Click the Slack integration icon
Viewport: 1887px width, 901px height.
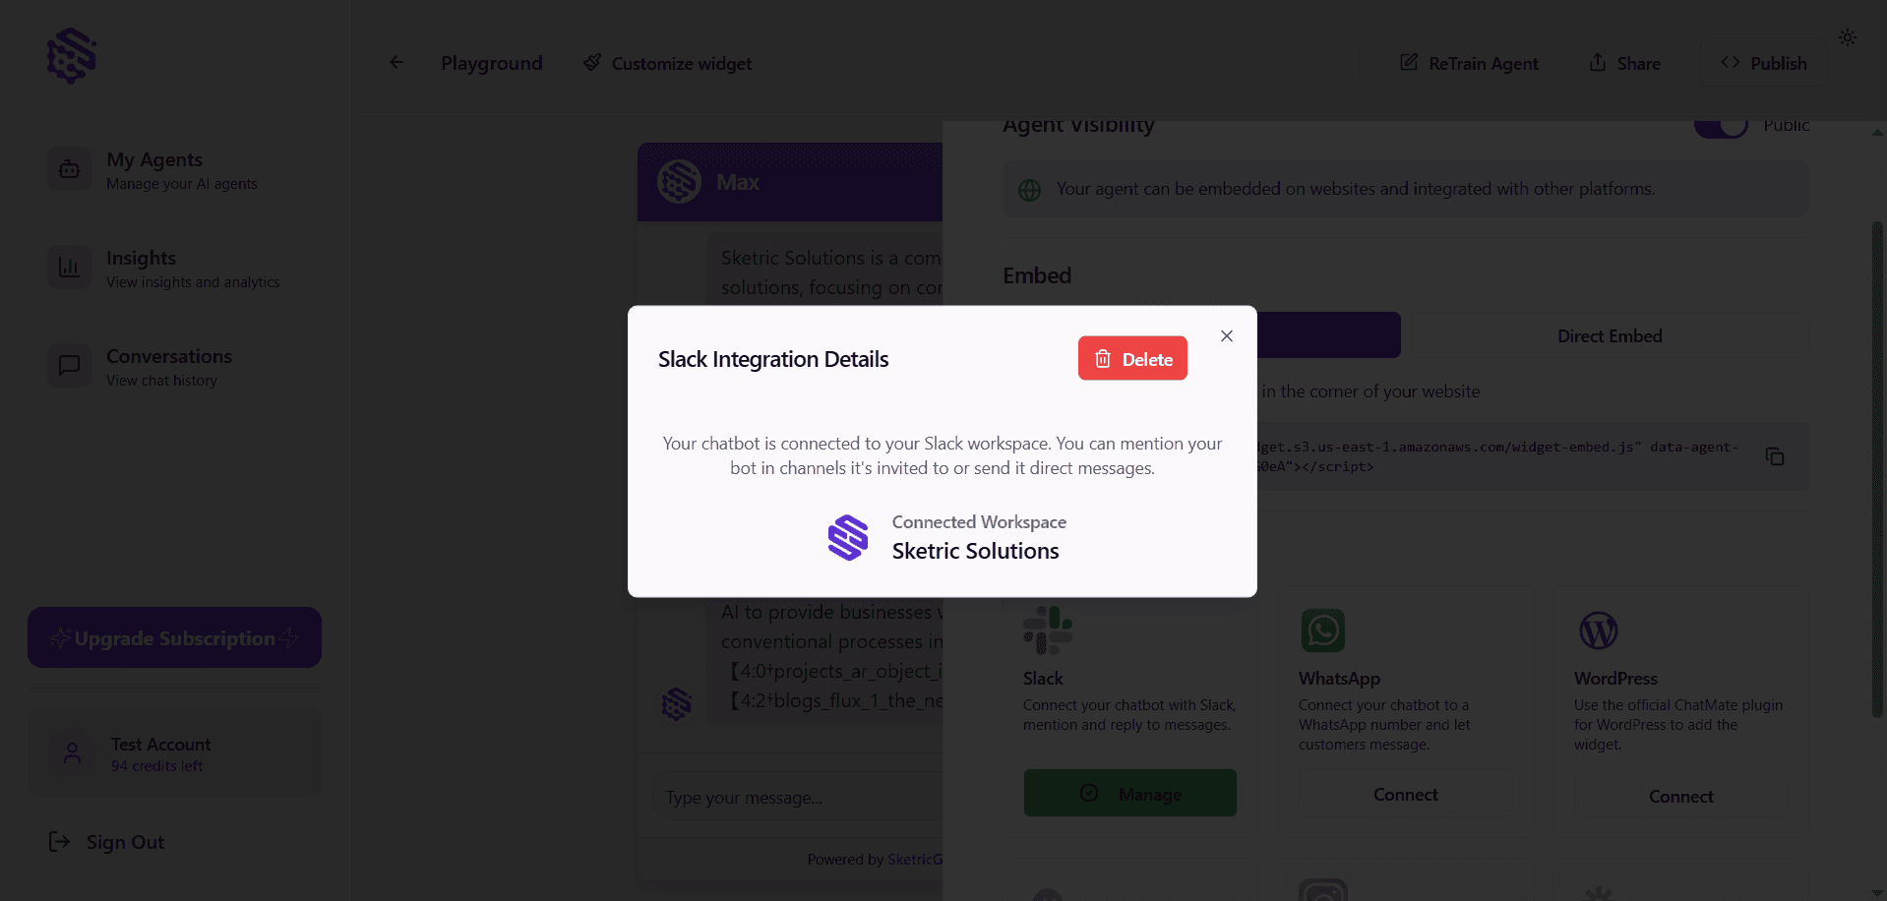[x=1048, y=630]
